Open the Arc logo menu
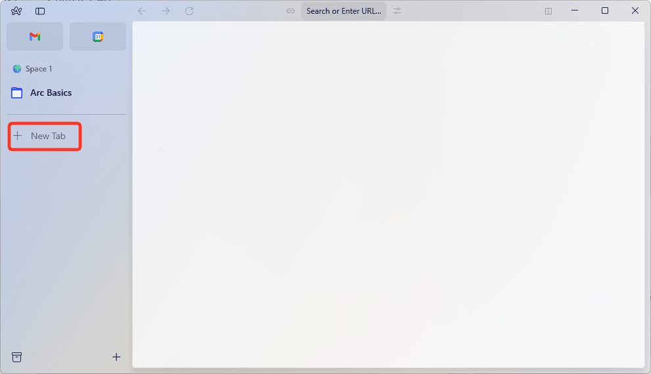Viewport: 651px width, 374px height. [x=16, y=11]
